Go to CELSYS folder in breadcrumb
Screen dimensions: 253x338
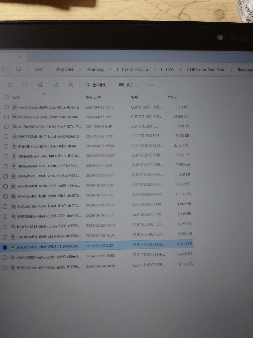click(168, 69)
